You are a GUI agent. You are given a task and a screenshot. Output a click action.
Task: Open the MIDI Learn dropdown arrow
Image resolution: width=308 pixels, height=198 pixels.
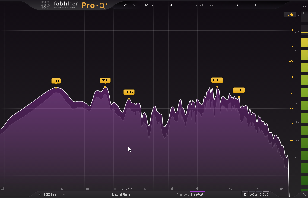(x=64, y=194)
